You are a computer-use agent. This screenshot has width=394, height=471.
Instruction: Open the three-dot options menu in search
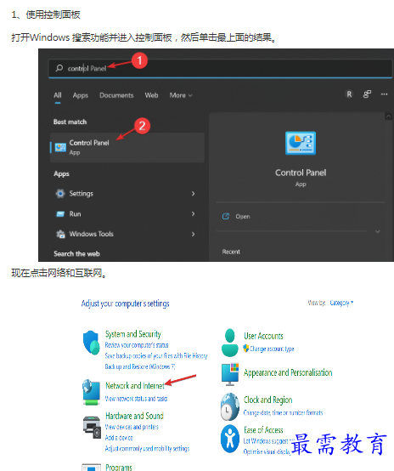pyautogui.click(x=384, y=94)
